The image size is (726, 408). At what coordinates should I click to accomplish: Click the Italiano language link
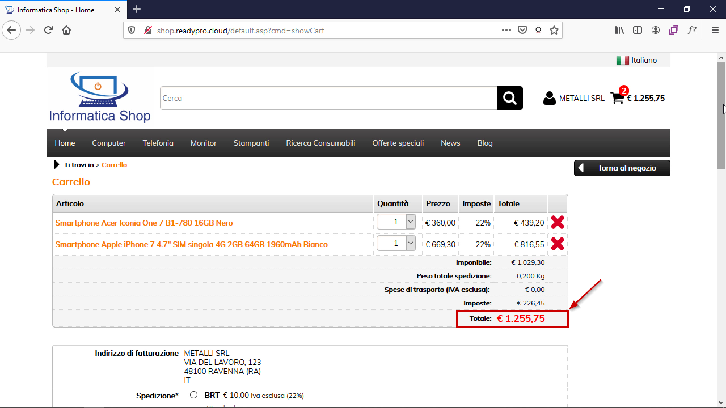coord(644,60)
